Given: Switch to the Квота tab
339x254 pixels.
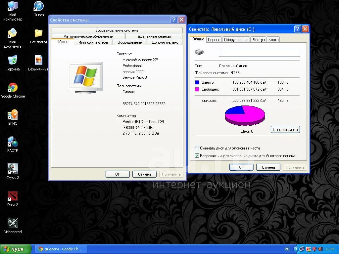Looking at the screenshot, I should tap(273, 40).
